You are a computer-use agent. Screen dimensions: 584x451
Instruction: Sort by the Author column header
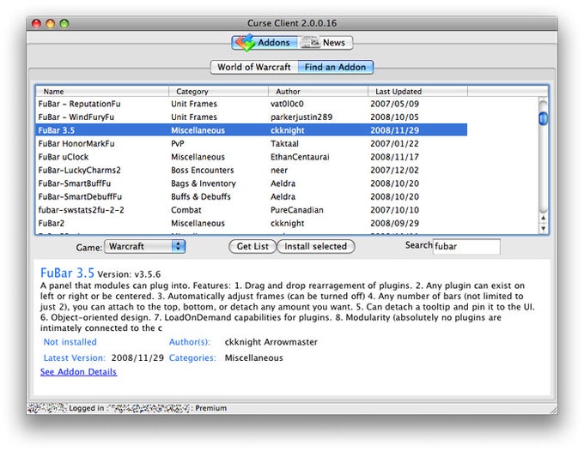point(318,92)
